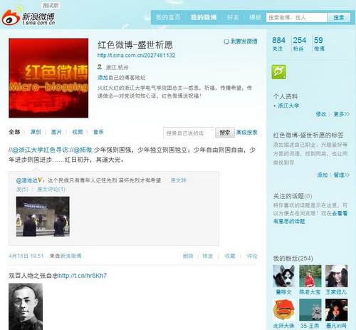Click the speech bubble icon beside 我要发微博
Viewport: 356px width, 330px height.
[x=226, y=42]
